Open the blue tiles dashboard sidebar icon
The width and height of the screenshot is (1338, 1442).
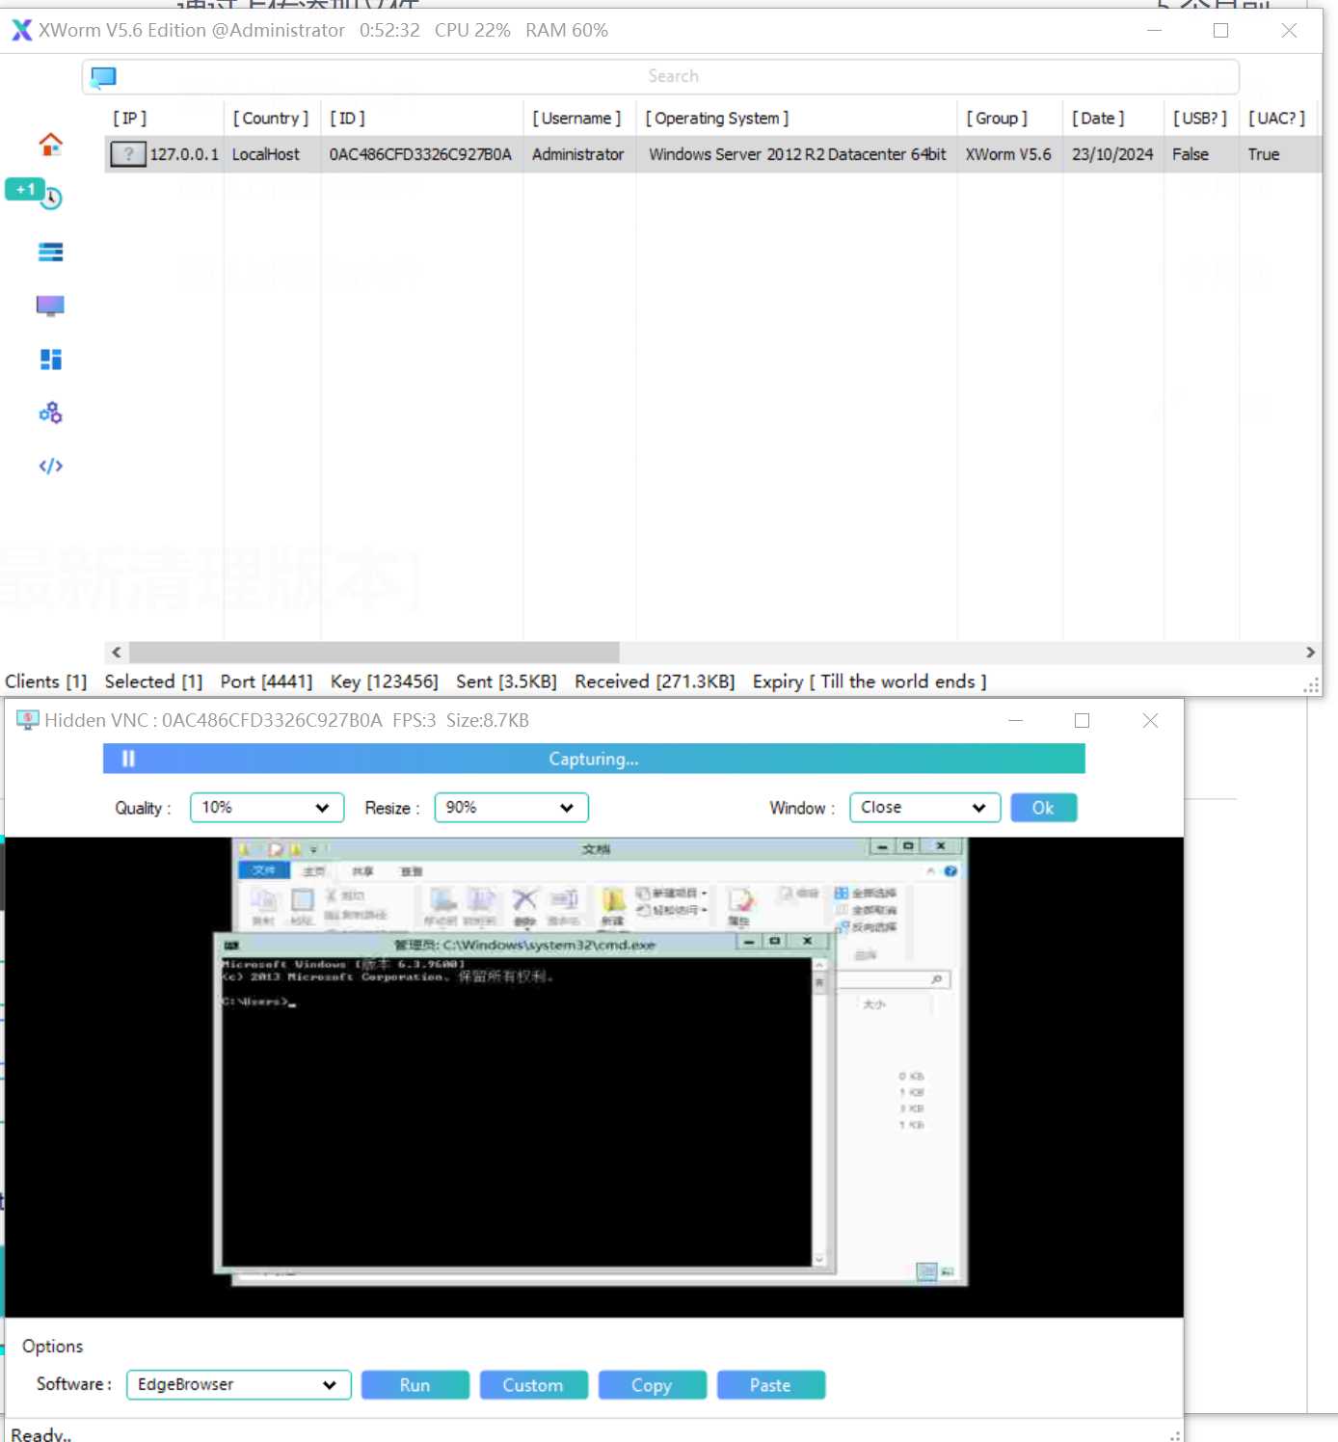pos(50,360)
